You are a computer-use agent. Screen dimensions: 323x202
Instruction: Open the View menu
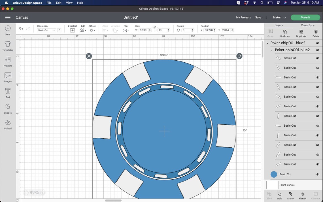[69, 3]
